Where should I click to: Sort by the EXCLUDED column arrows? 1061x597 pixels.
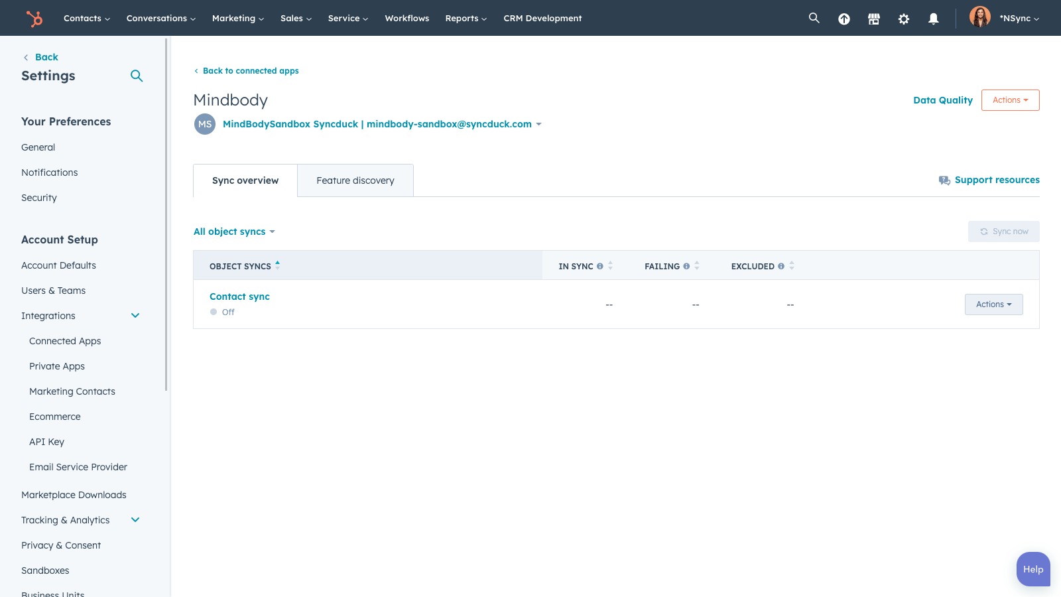click(x=792, y=266)
